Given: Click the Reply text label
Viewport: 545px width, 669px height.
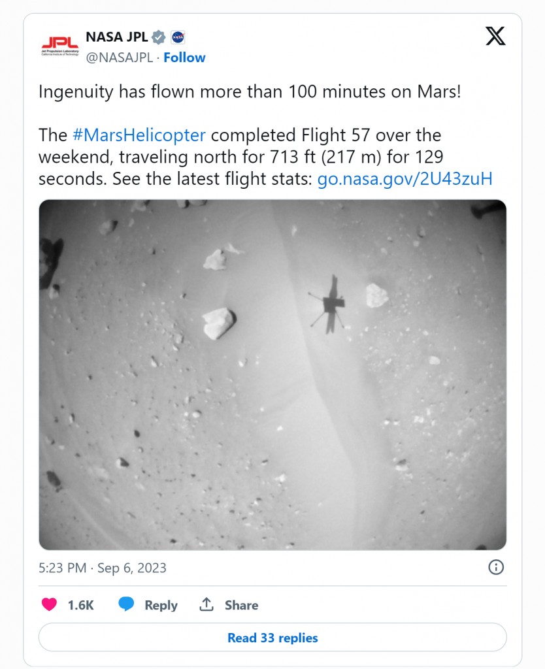Looking at the screenshot, I should pyautogui.click(x=161, y=606).
